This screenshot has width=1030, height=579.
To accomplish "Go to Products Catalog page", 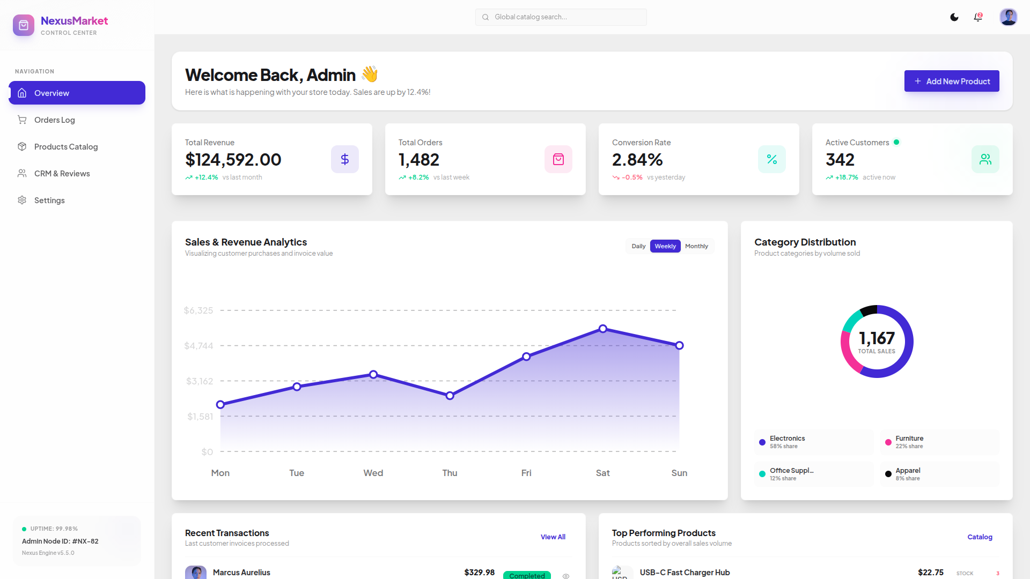I will point(77,146).
